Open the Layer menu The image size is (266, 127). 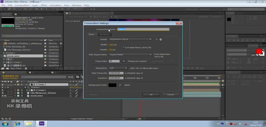pyautogui.click(x=35, y=5)
